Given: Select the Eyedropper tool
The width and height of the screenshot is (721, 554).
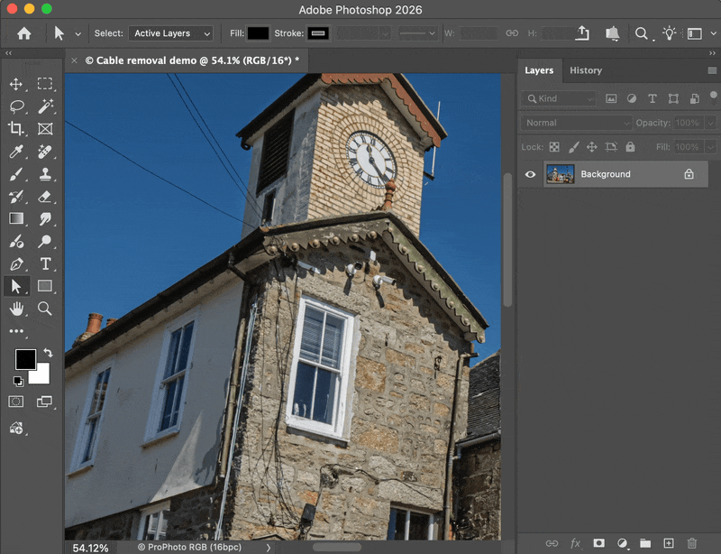Looking at the screenshot, I should click(x=16, y=152).
